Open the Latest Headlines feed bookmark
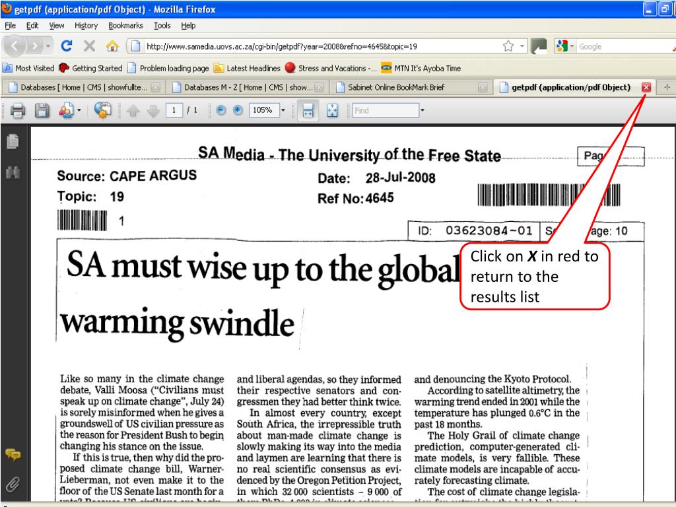Viewport: 676px width, 507px height. 247,68
